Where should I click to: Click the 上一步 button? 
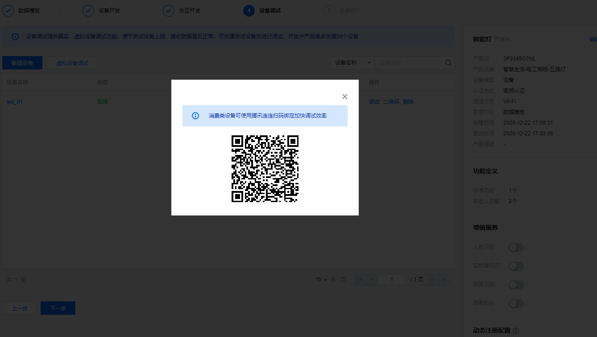coord(20,309)
